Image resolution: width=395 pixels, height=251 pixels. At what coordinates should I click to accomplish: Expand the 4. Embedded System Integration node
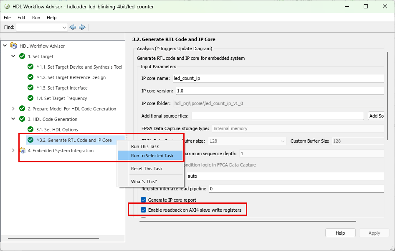click(13, 151)
